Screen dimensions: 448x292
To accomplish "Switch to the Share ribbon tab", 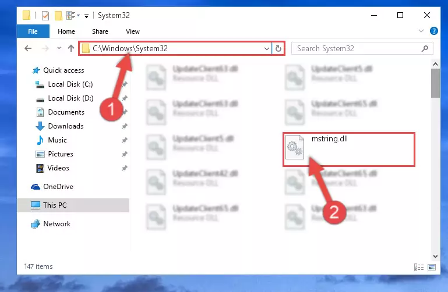I will [x=100, y=31].
